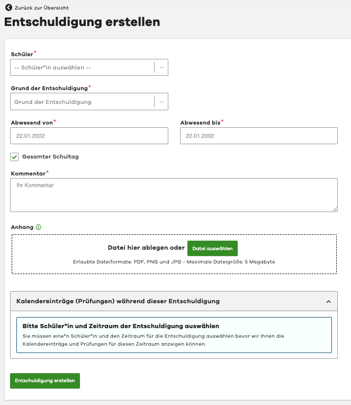Click the Gesamter Schultag label text
The image size is (351, 405).
click(50, 157)
